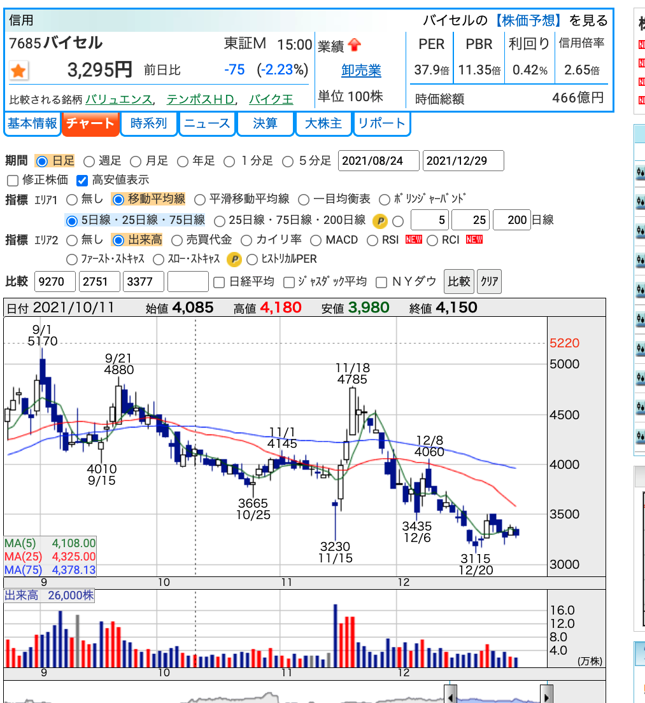
Task: Click first candlestick icon in right sidebar
Action: (641, 172)
